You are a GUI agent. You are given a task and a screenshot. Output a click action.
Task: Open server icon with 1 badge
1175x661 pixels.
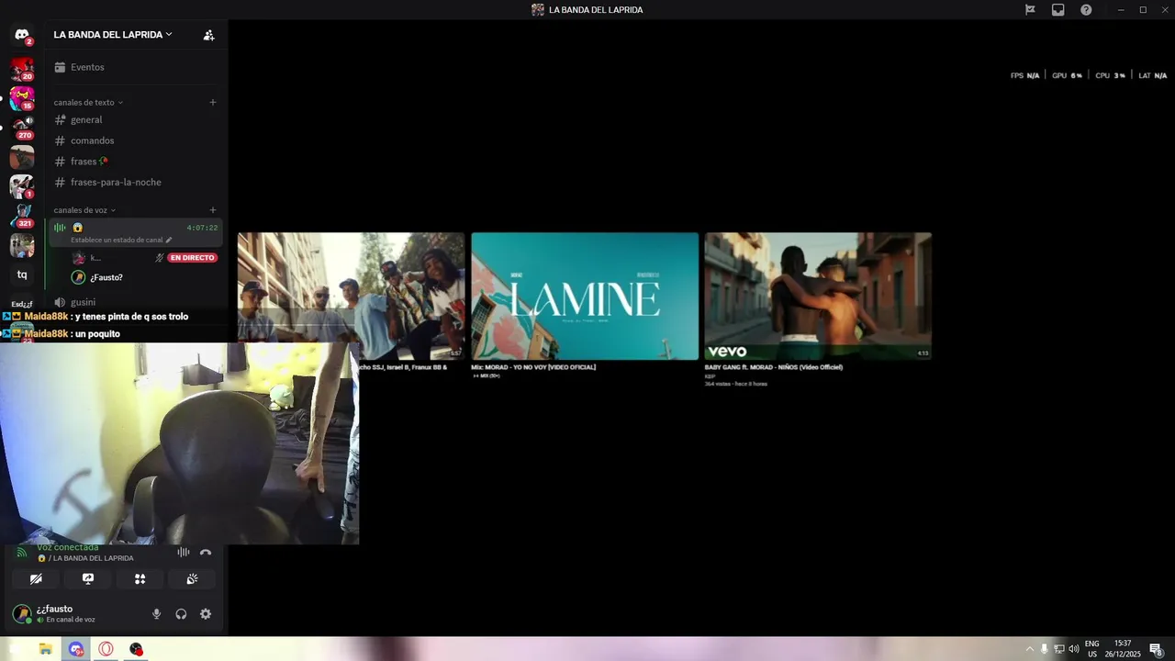click(x=22, y=186)
